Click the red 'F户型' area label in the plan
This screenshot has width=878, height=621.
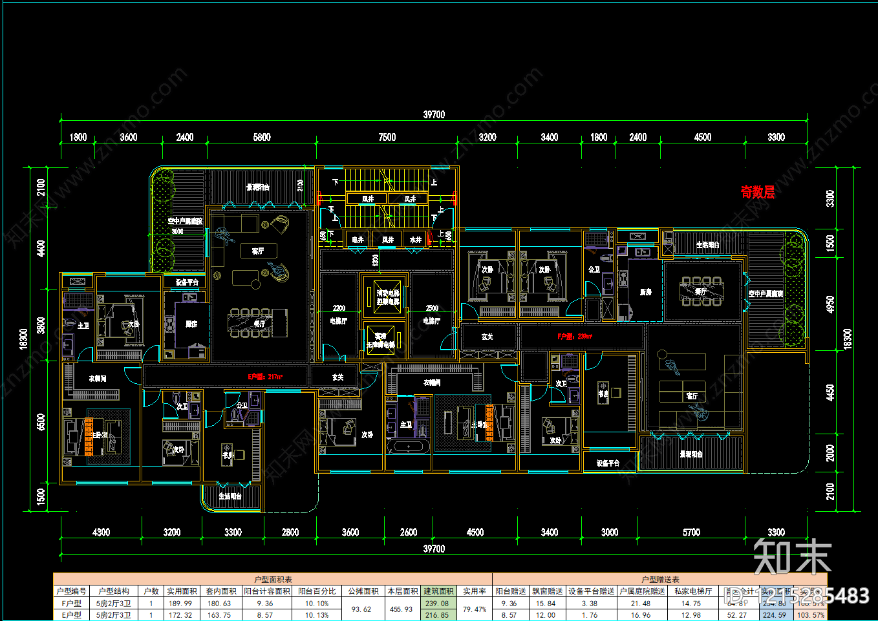click(x=575, y=337)
